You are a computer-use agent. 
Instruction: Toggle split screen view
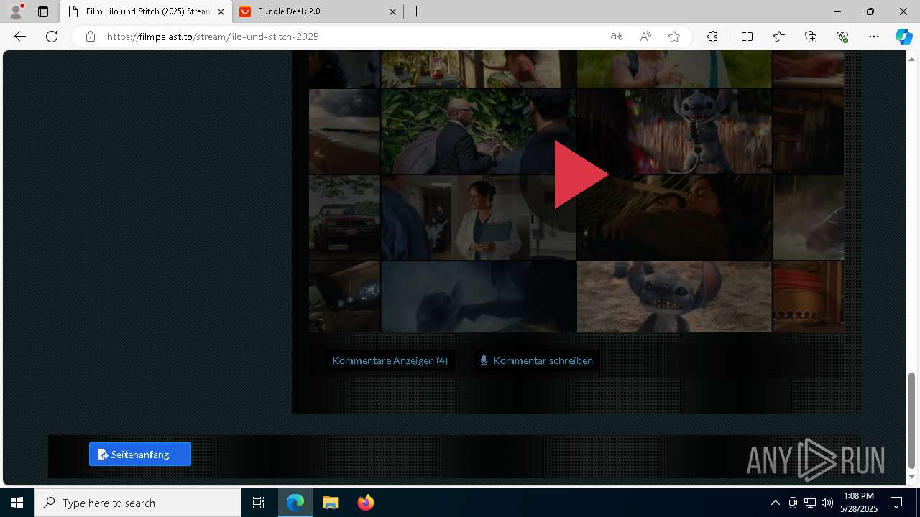(x=747, y=37)
